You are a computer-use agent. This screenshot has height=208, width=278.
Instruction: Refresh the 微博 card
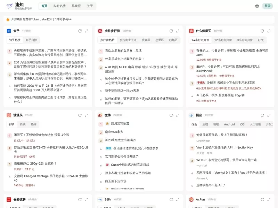(x=171, y=115)
